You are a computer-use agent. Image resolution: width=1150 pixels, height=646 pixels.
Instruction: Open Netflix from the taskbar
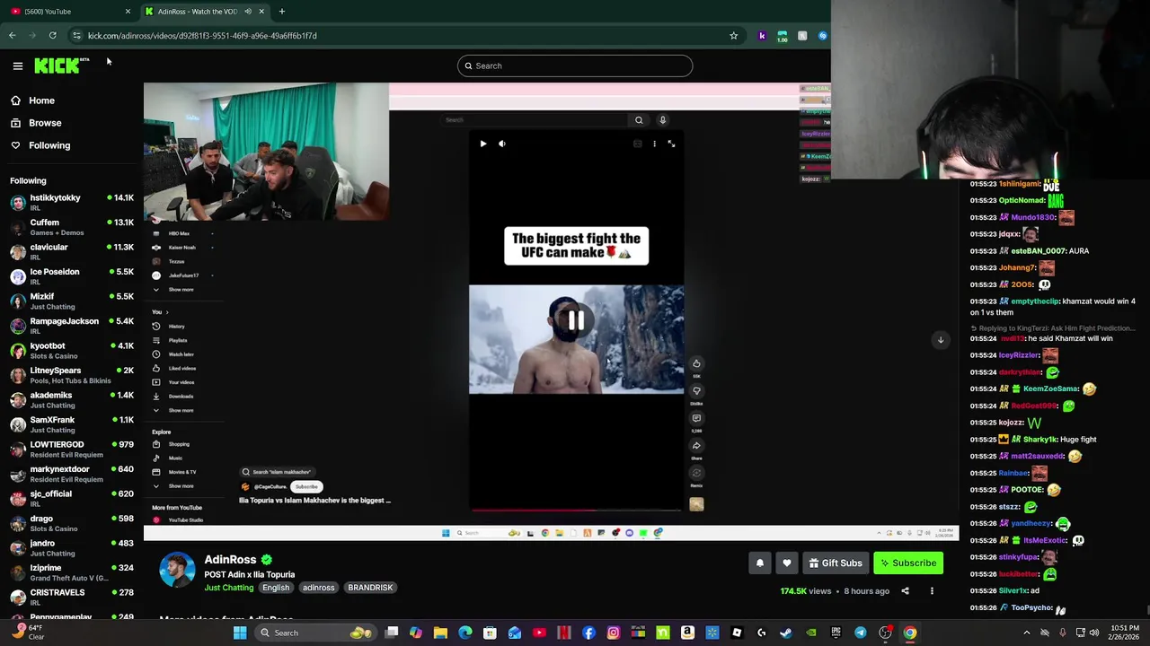[x=564, y=633]
